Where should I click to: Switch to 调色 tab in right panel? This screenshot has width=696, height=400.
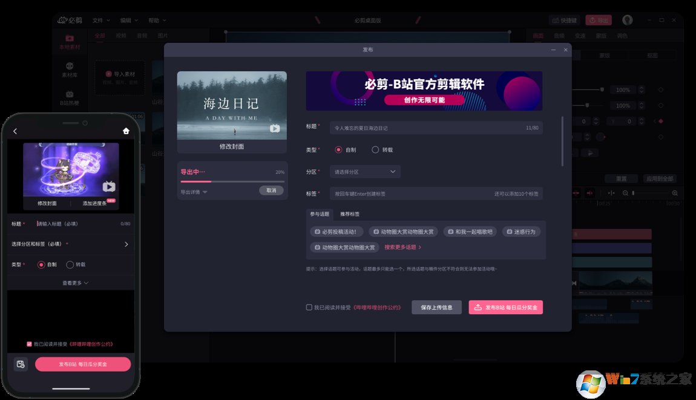coord(622,36)
